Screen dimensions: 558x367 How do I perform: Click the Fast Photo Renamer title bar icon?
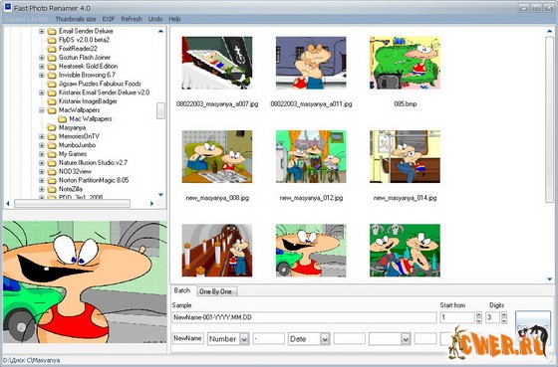pos(8,7)
